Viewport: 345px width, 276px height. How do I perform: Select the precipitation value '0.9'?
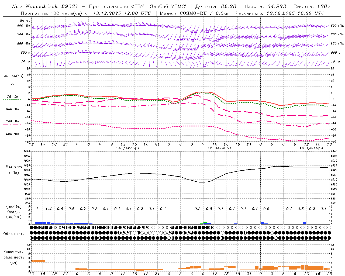[x=209, y=209]
